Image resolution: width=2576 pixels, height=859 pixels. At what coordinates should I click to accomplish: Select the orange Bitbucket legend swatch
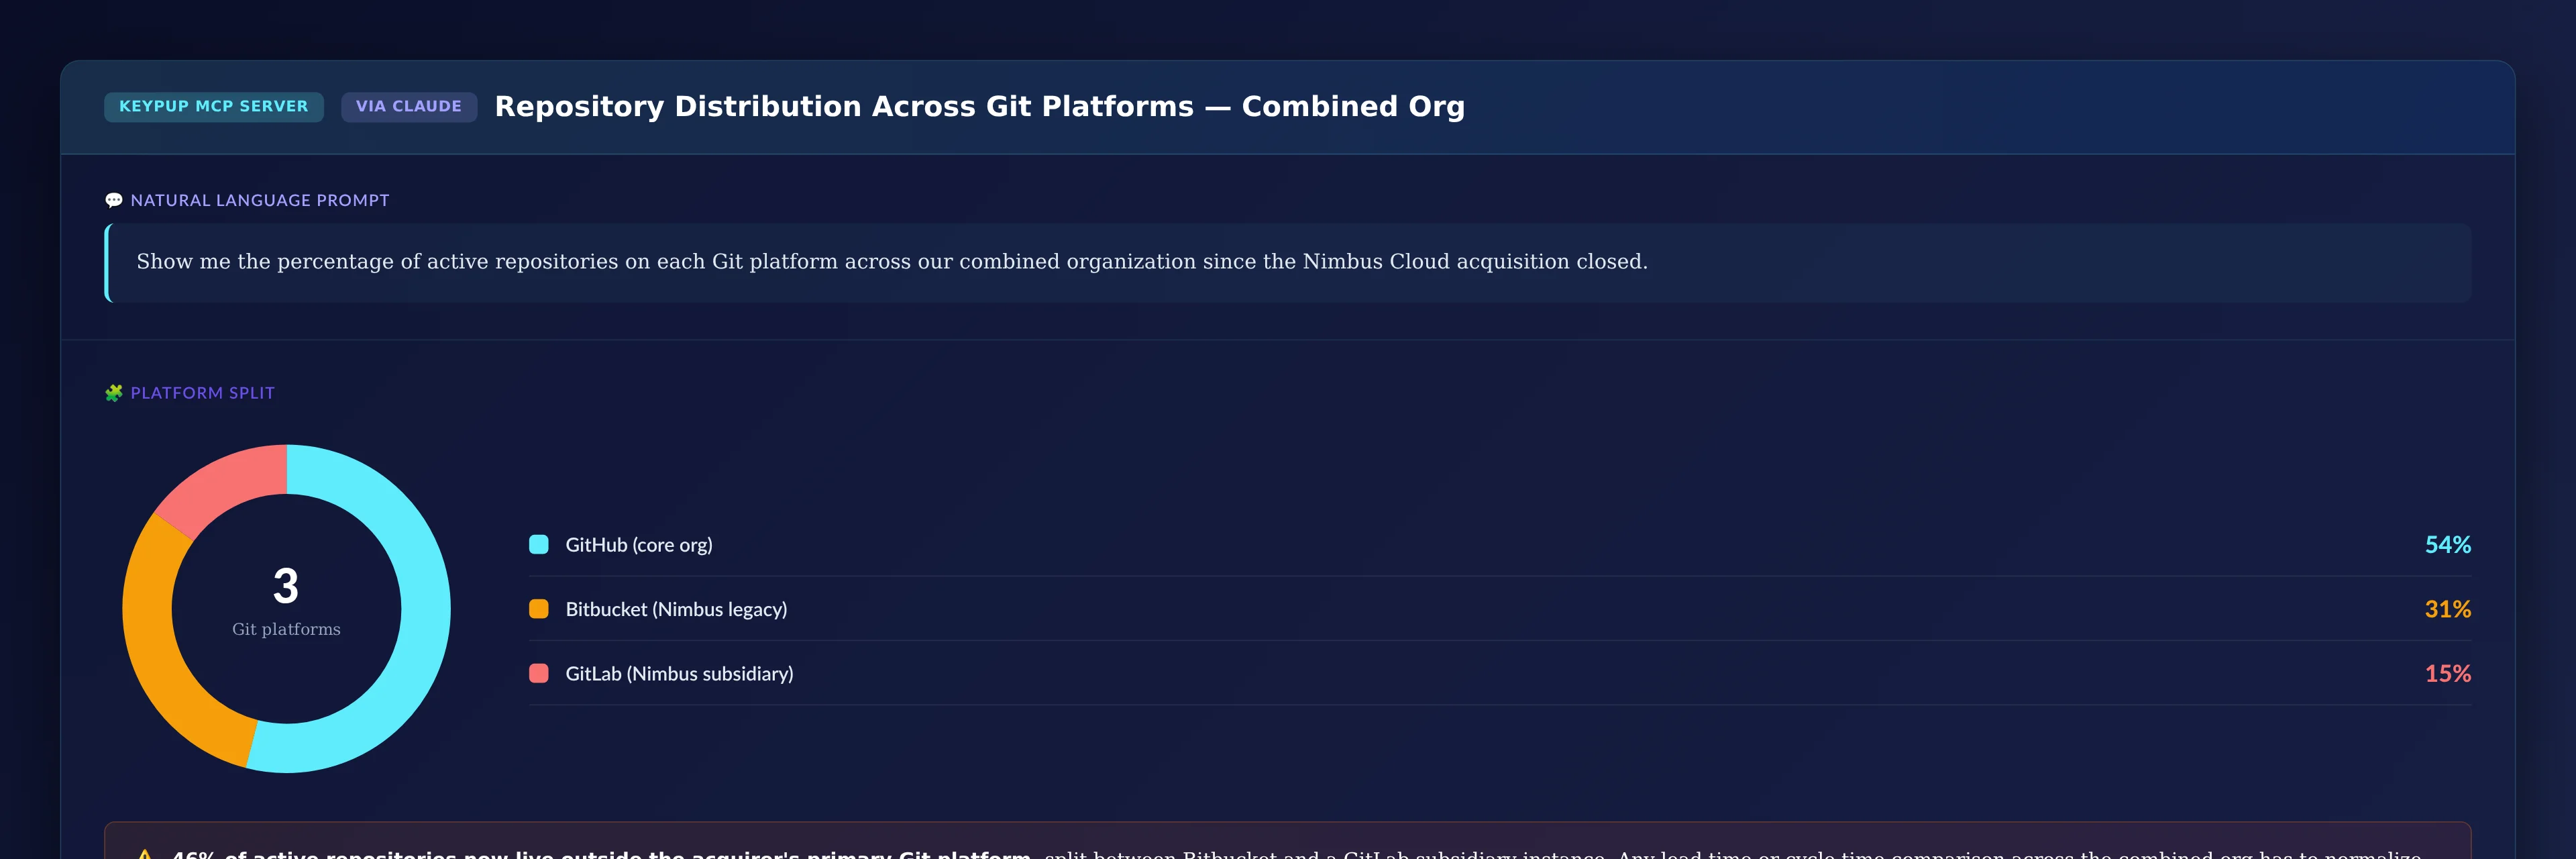tap(539, 609)
